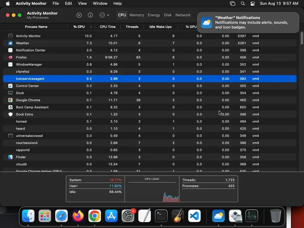Open the Trash in the Dock
The height and width of the screenshot is (228, 304).
[276, 216]
